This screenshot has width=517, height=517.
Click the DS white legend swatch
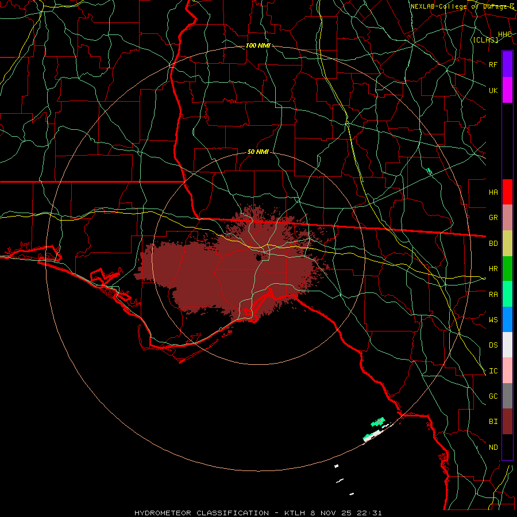[507, 345]
